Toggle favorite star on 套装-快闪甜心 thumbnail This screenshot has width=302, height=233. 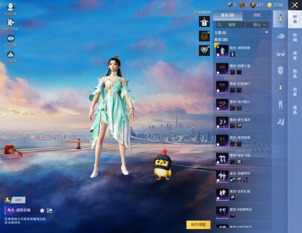pos(218,108)
